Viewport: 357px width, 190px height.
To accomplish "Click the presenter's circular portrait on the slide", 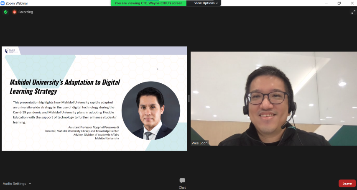I will coord(151,110).
